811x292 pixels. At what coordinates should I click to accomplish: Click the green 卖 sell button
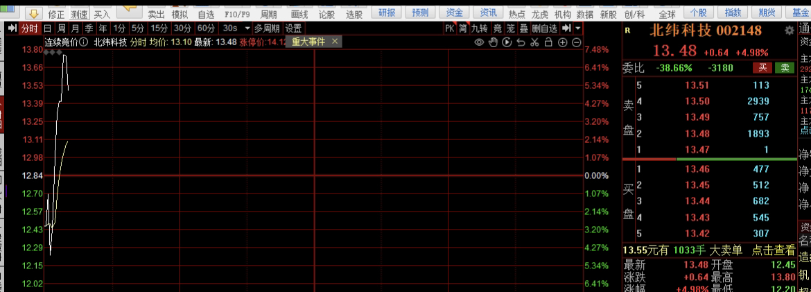[x=785, y=68]
